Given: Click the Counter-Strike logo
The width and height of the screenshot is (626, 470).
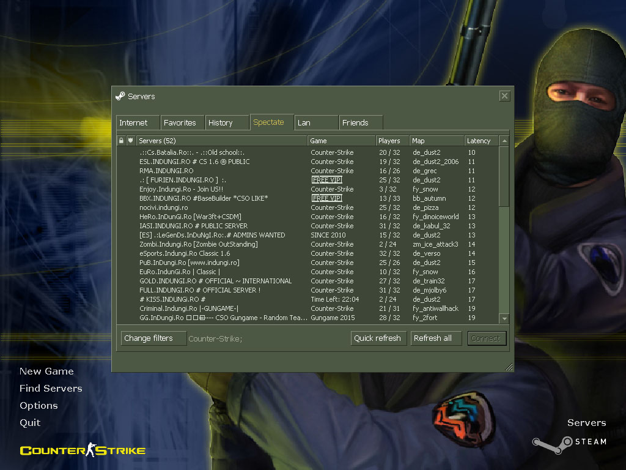Looking at the screenshot, I should point(83,450).
